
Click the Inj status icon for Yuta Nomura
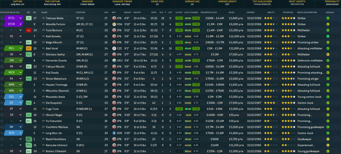click(28, 30)
